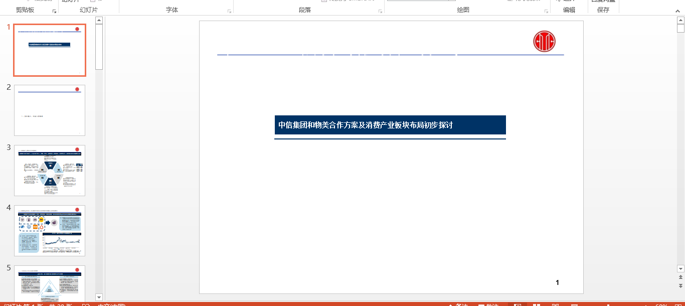The image size is (685, 306).
Task: Click the 字体 group label
Action: pyautogui.click(x=172, y=10)
